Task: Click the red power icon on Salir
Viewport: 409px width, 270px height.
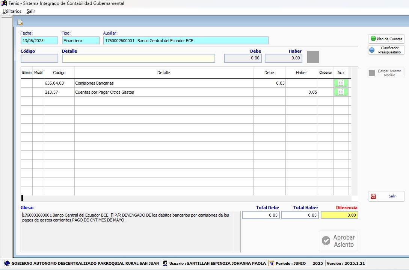Action: tap(373, 196)
